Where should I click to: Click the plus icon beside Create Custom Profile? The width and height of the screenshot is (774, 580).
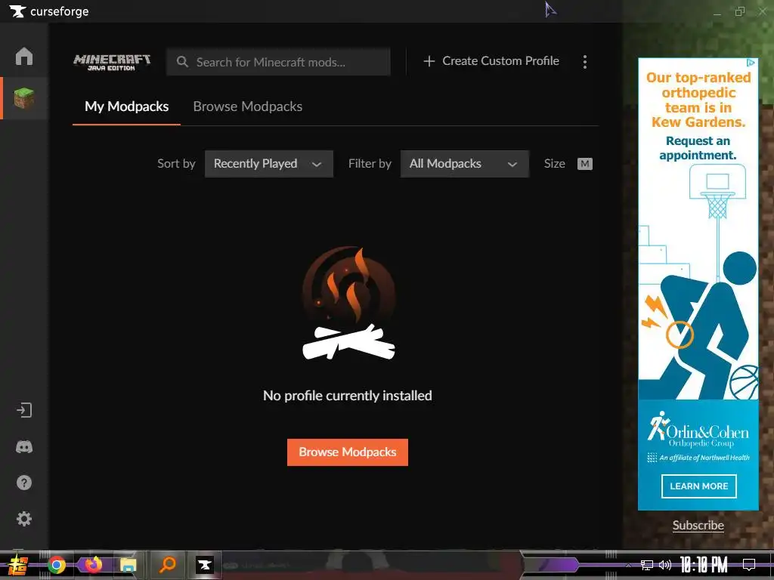point(429,61)
